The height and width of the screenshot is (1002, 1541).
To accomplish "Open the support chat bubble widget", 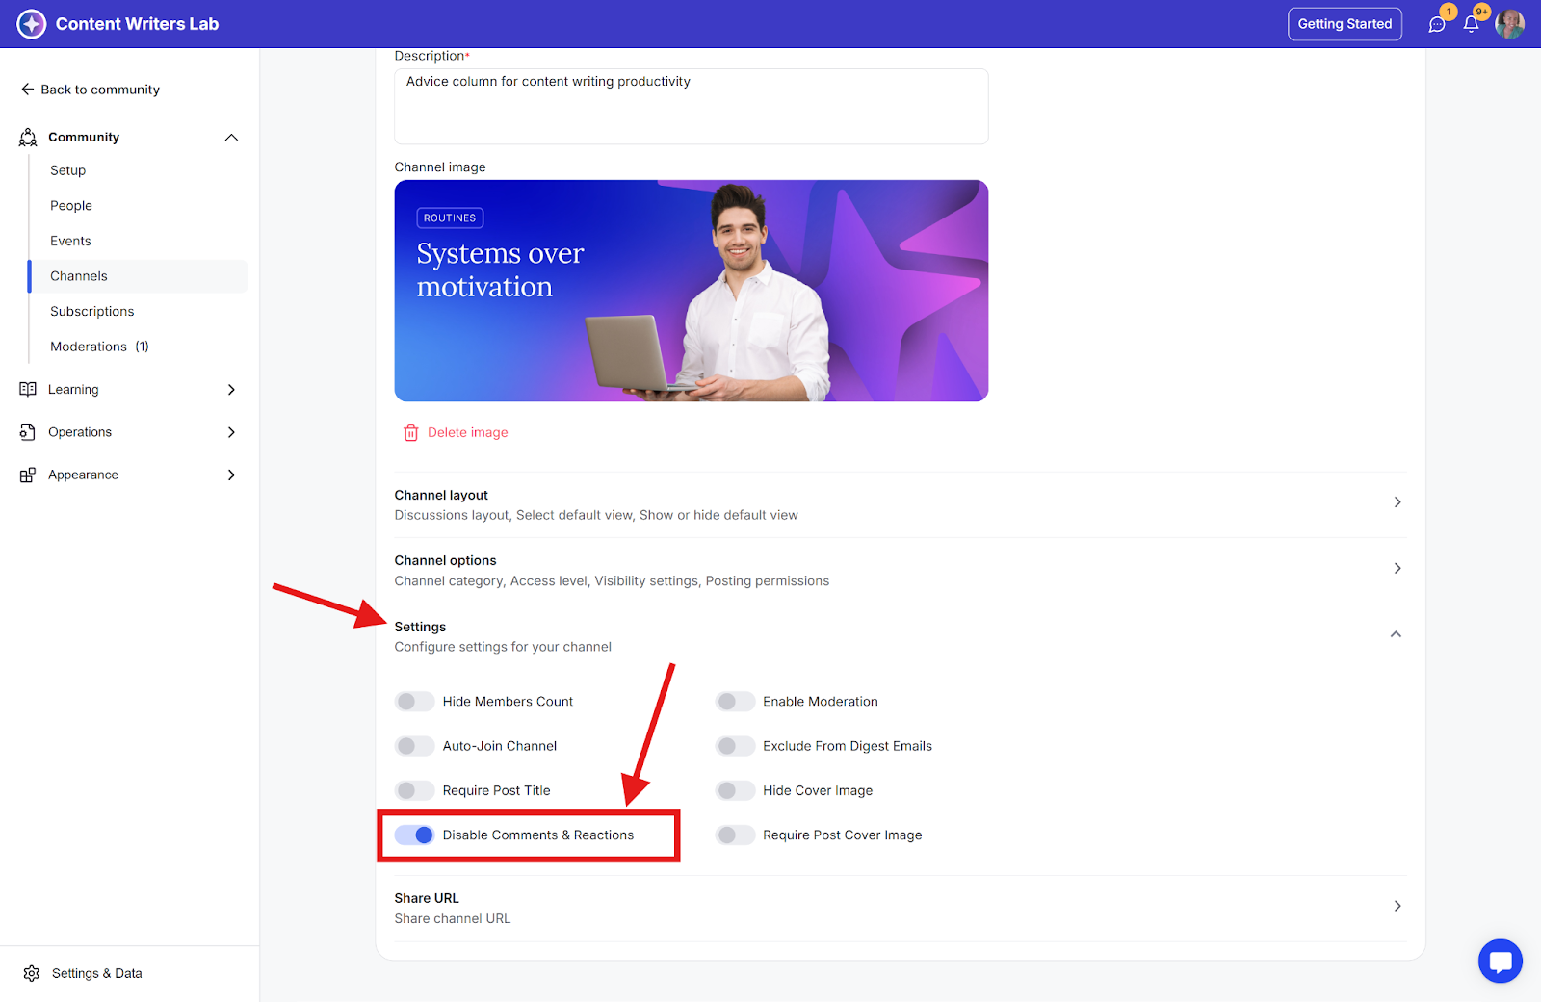I will 1501,961.
